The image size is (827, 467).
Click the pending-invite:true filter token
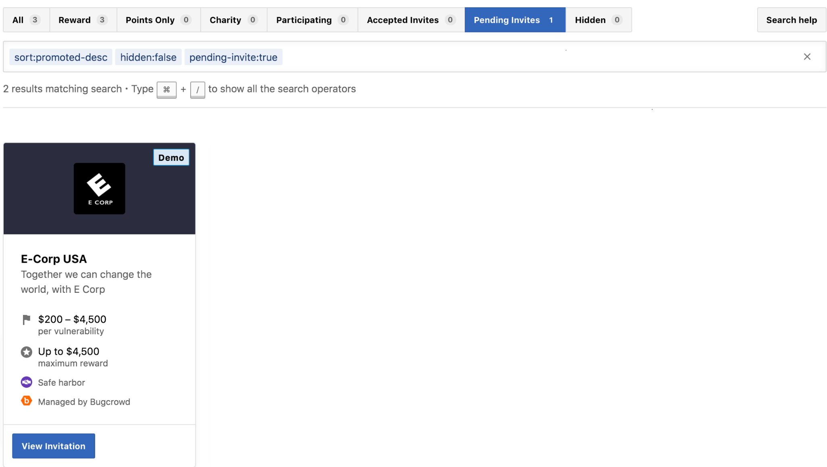click(233, 57)
